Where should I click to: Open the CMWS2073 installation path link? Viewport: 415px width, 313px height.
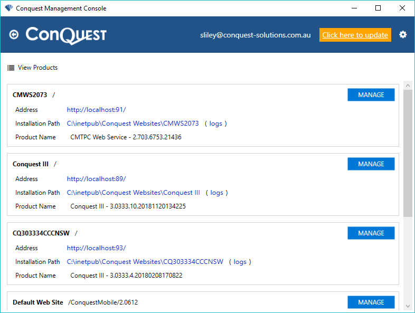click(133, 124)
